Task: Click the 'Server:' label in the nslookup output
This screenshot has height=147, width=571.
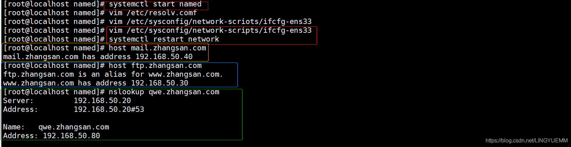Action: coord(18,101)
